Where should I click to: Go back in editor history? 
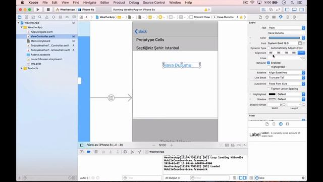86,17
